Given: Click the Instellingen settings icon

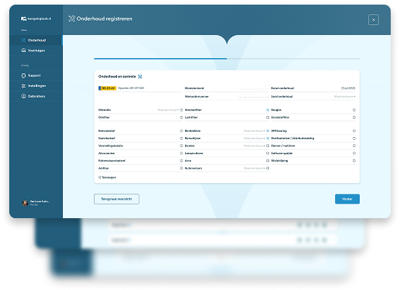Looking at the screenshot, I should [x=24, y=85].
